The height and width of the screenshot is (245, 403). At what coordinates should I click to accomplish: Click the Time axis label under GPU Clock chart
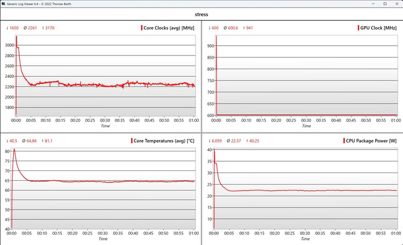coord(306,126)
